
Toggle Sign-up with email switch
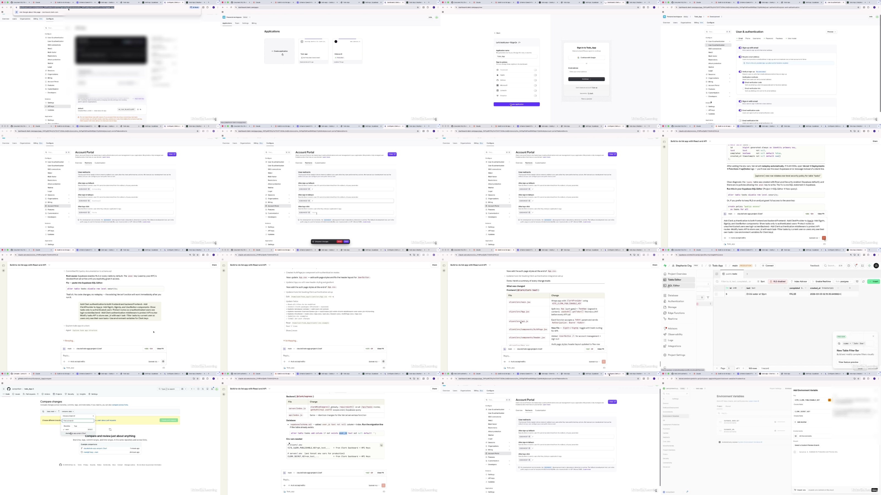click(x=740, y=48)
